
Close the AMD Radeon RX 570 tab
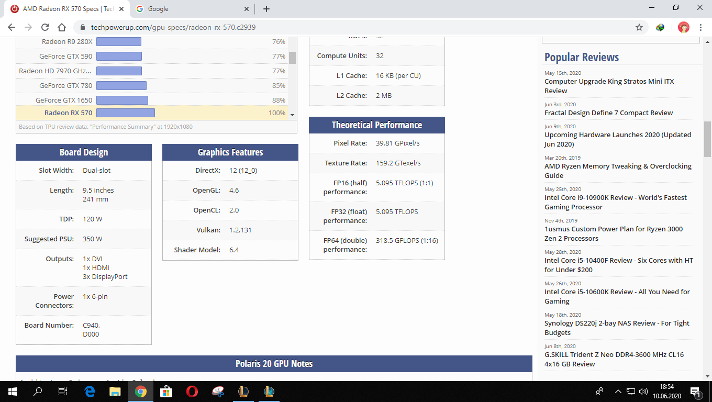pos(121,9)
